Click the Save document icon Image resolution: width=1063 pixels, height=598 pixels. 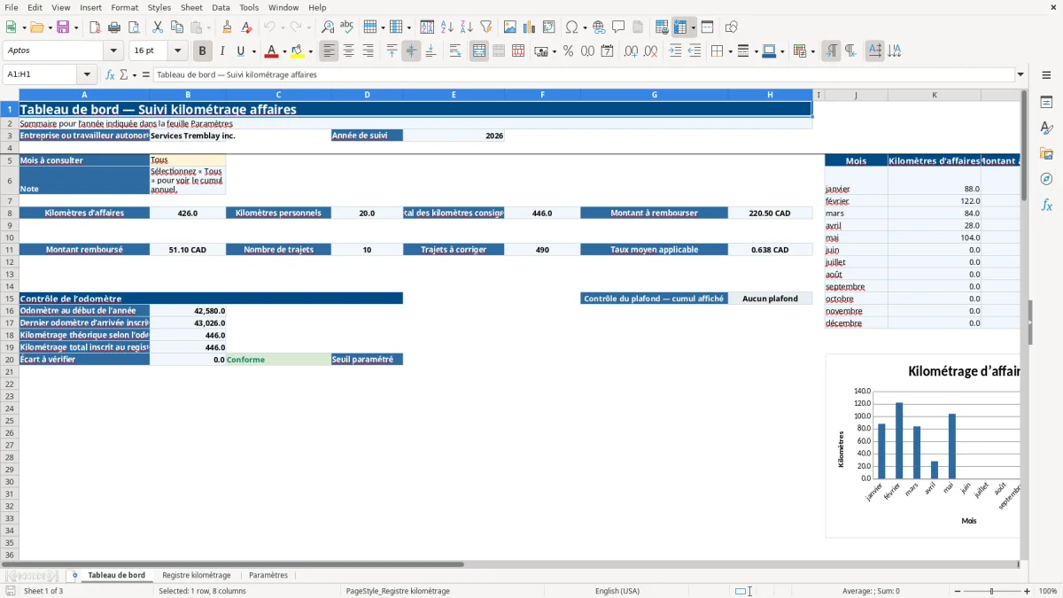click(63, 27)
